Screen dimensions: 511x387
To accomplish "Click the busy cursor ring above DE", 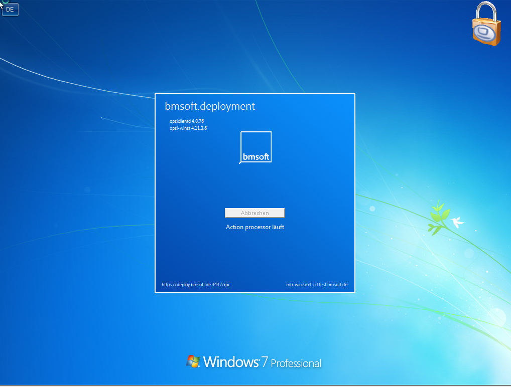I will click(x=6, y=2).
